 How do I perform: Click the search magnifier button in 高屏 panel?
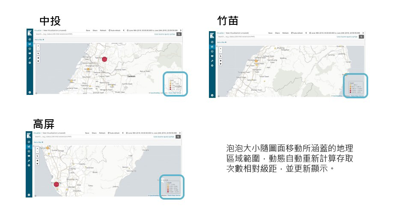click(x=179, y=137)
